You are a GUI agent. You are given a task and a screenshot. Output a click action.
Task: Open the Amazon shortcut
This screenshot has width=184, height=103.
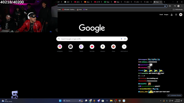tap(103, 47)
